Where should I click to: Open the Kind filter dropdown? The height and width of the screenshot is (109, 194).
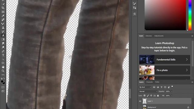coord(145,87)
